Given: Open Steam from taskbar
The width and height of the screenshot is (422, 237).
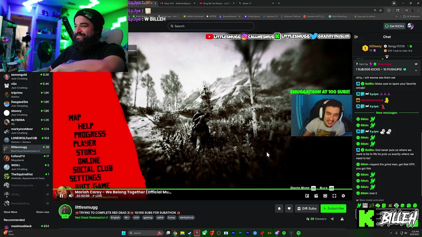Looking at the screenshot, I should 190,233.
